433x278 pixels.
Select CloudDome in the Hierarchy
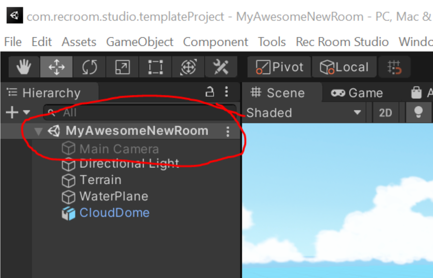[114, 213]
